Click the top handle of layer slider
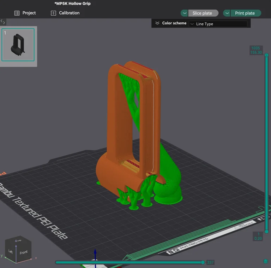 coord(266,55)
